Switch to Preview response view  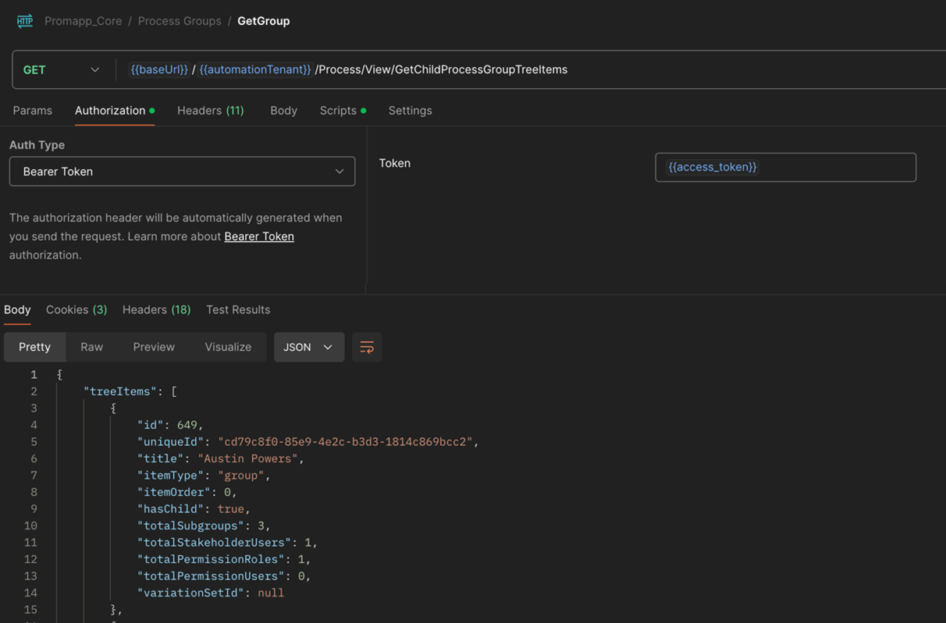(154, 347)
